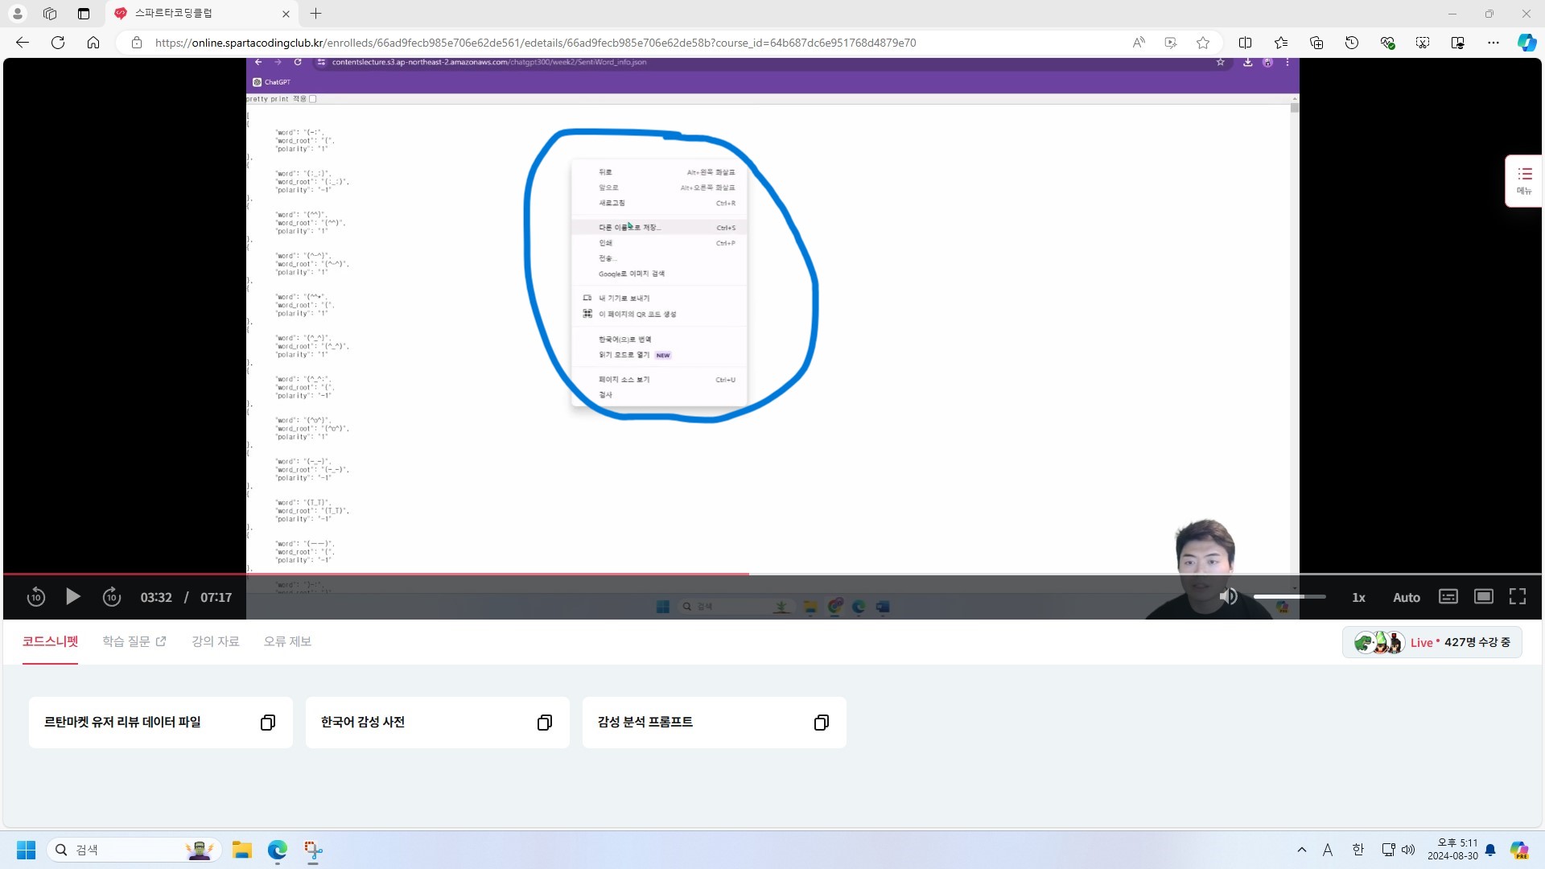Open the 학습 질문 tab
This screenshot has width=1545, height=869.
coord(134,641)
